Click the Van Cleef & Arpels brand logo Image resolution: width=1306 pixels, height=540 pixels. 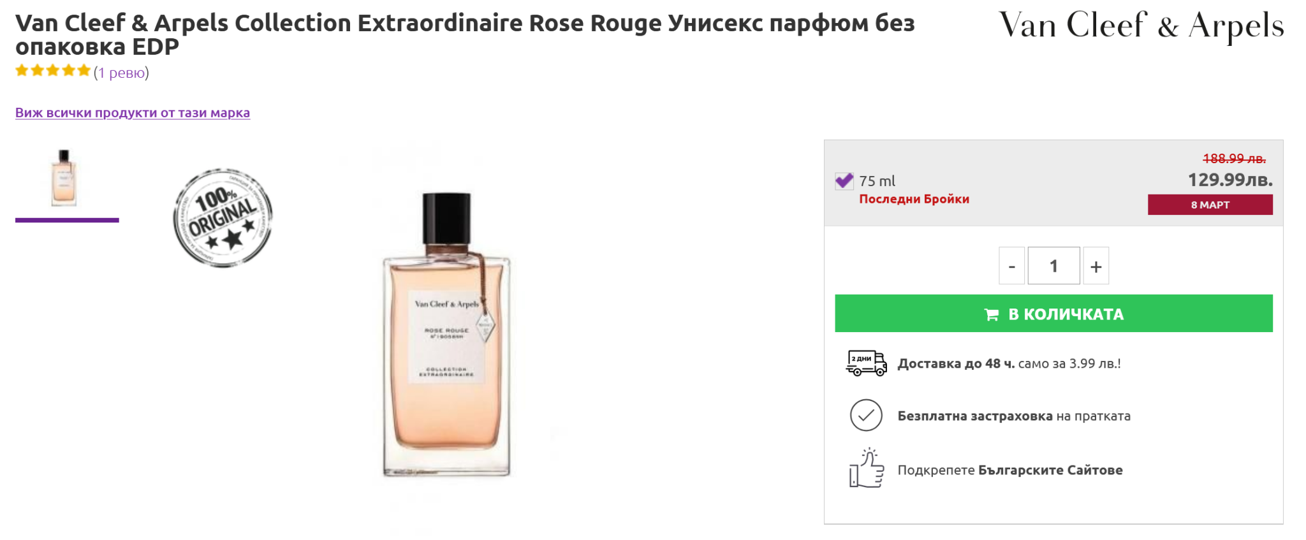click(1141, 26)
